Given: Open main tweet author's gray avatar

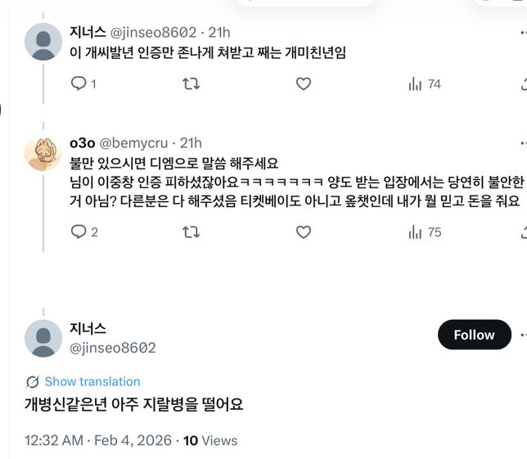Looking at the screenshot, I should 43,338.
